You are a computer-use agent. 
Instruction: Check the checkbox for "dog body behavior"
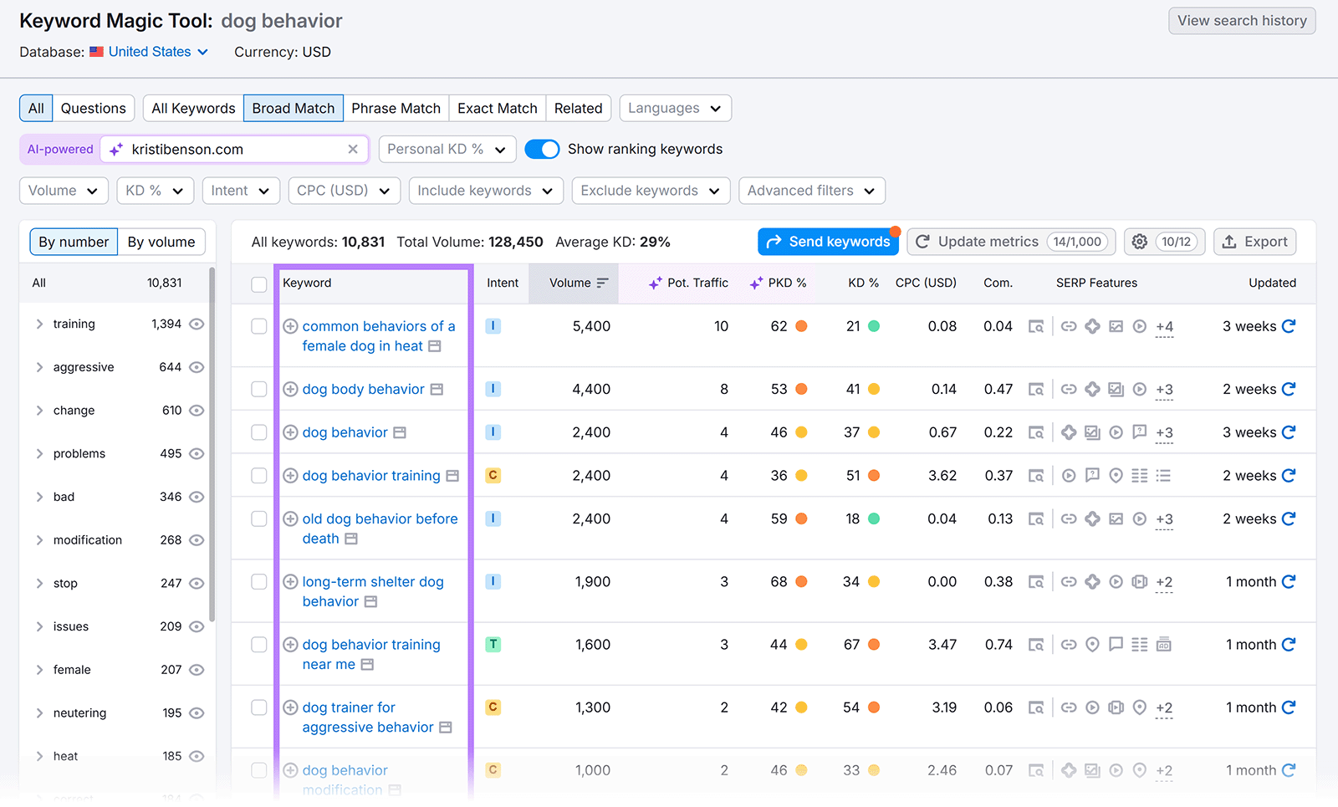258,389
